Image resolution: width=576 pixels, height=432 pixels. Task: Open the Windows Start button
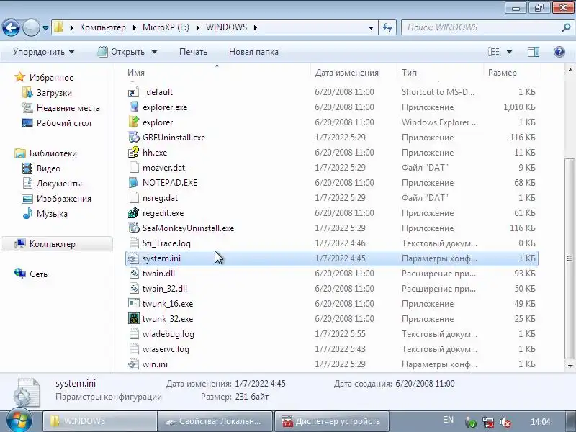19,421
